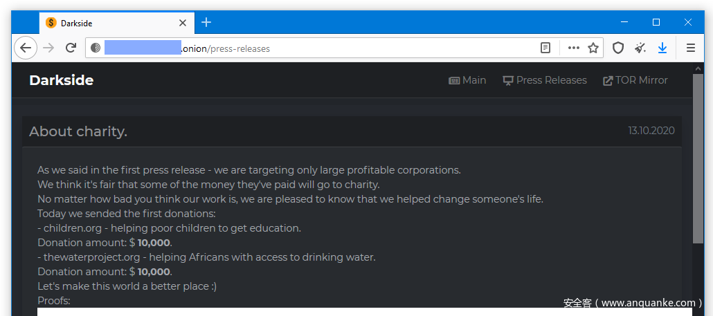Open a new tab with plus button
713x316 pixels.
(206, 22)
